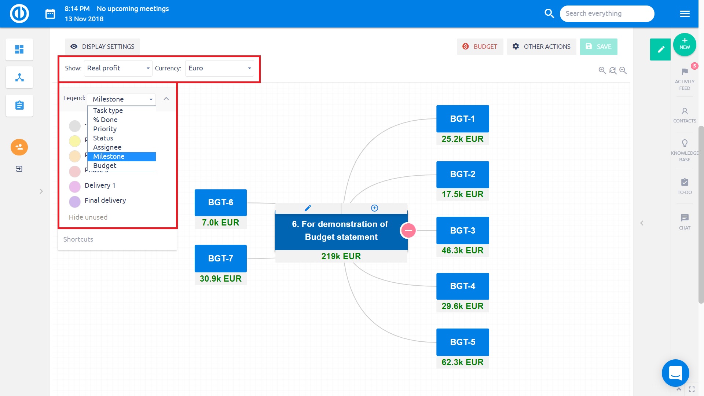Open the Currency Euro dropdown
This screenshot has width=704, height=396.
[219, 68]
